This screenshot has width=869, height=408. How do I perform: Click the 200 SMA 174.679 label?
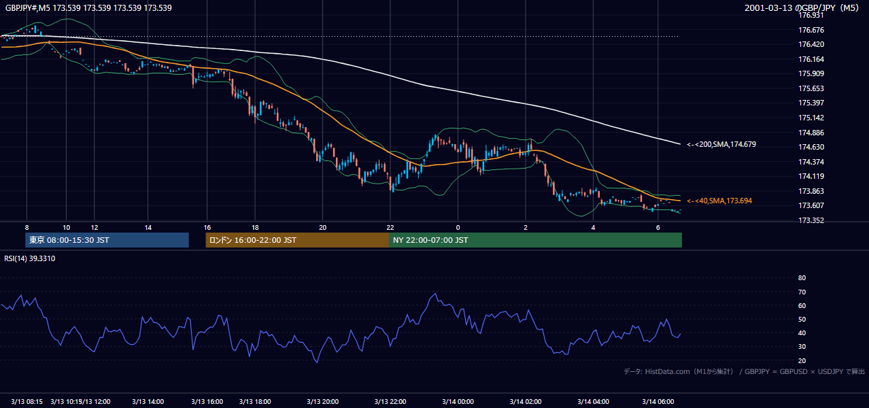click(721, 144)
